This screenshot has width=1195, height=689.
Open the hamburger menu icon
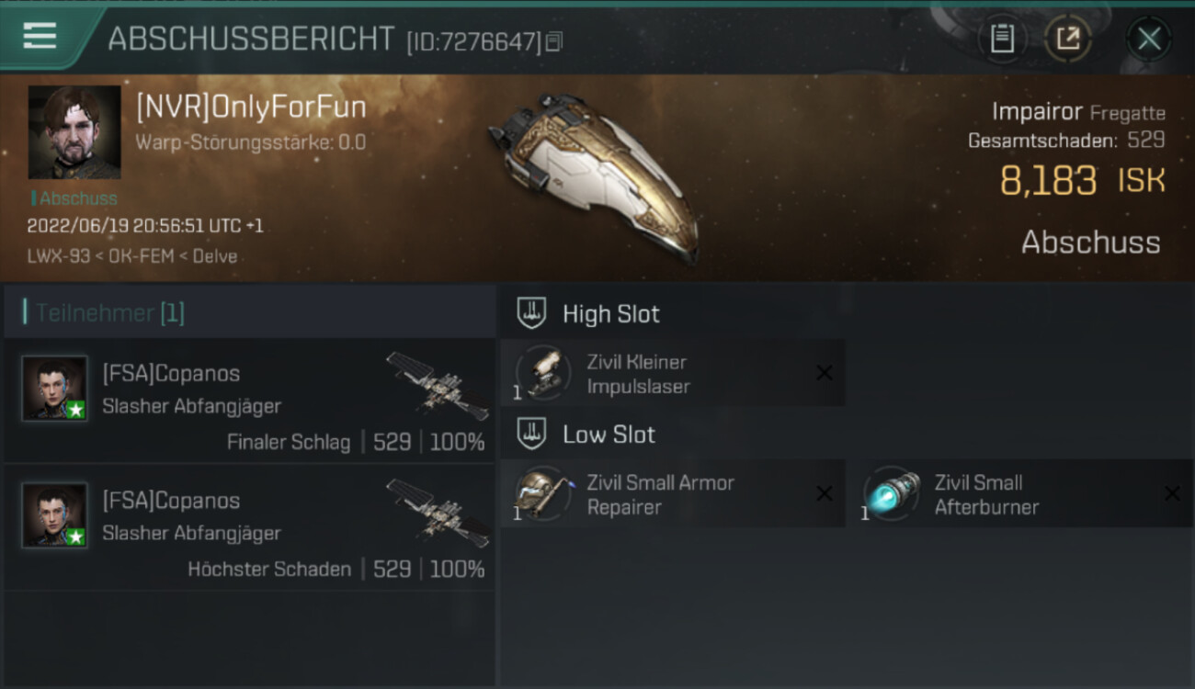40,36
